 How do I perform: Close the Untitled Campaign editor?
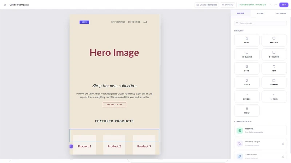5,5
